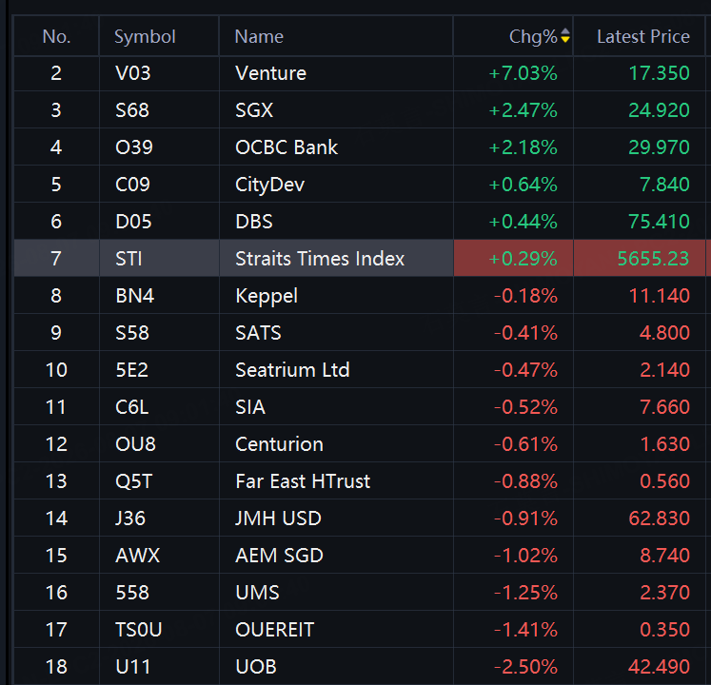The width and height of the screenshot is (711, 685).
Task: Select Seatrium Ltd stock name
Action: pyautogui.click(x=292, y=370)
